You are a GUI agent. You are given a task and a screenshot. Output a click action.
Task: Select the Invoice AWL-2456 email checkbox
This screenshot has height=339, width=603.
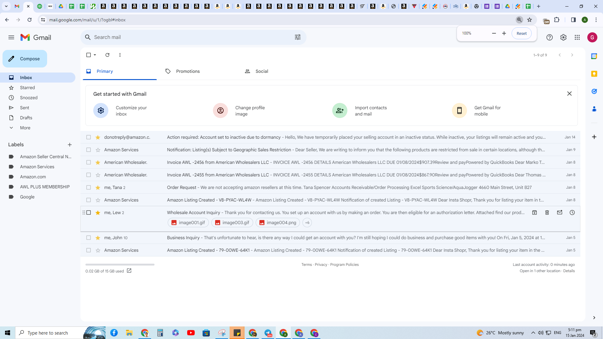point(89,162)
